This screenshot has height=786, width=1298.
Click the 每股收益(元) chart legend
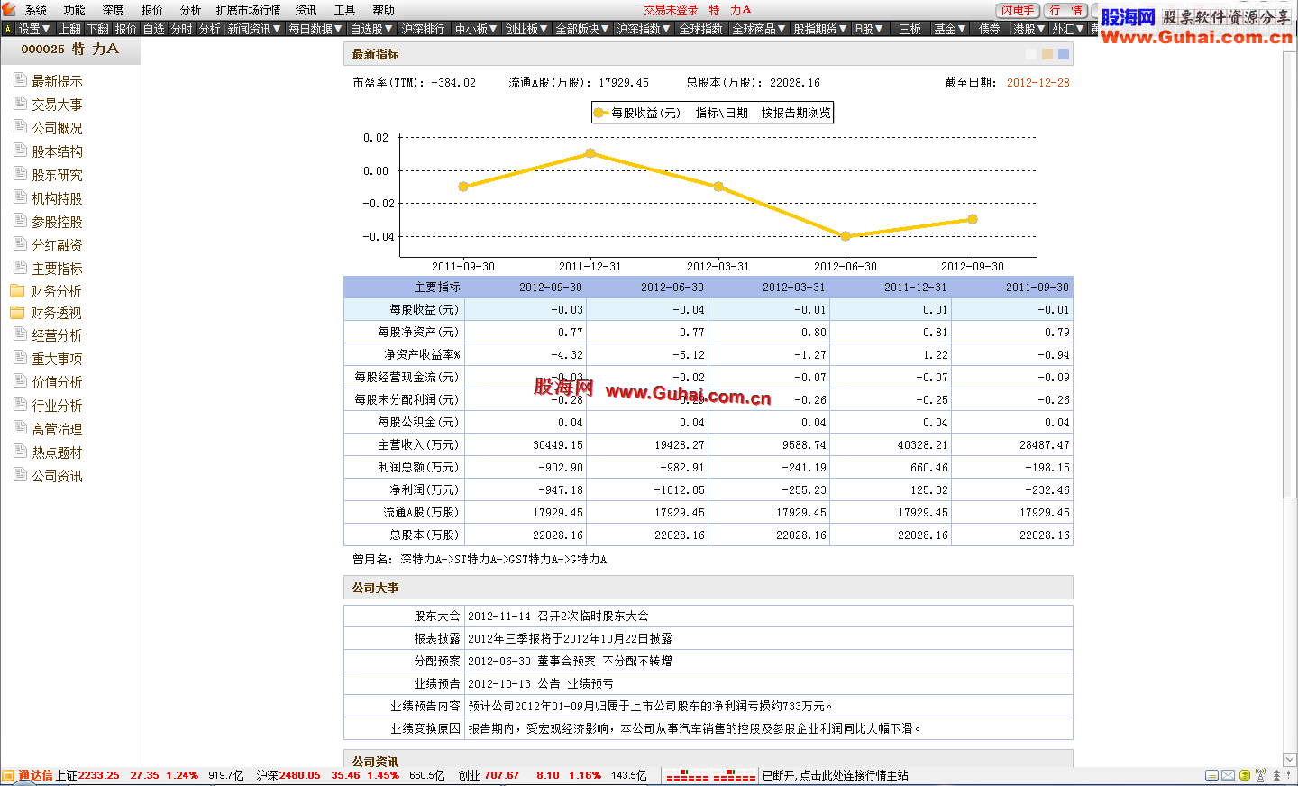click(x=637, y=113)
